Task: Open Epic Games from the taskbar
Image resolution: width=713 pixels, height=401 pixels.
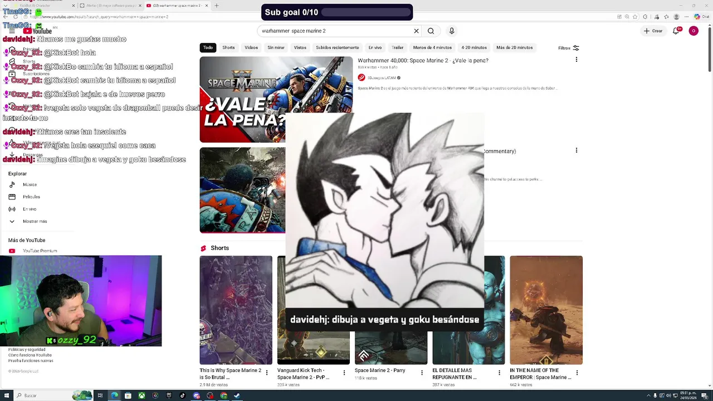Action: 169,395
